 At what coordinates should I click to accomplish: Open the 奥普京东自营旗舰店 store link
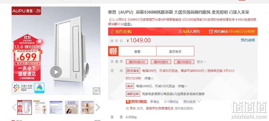160,108
